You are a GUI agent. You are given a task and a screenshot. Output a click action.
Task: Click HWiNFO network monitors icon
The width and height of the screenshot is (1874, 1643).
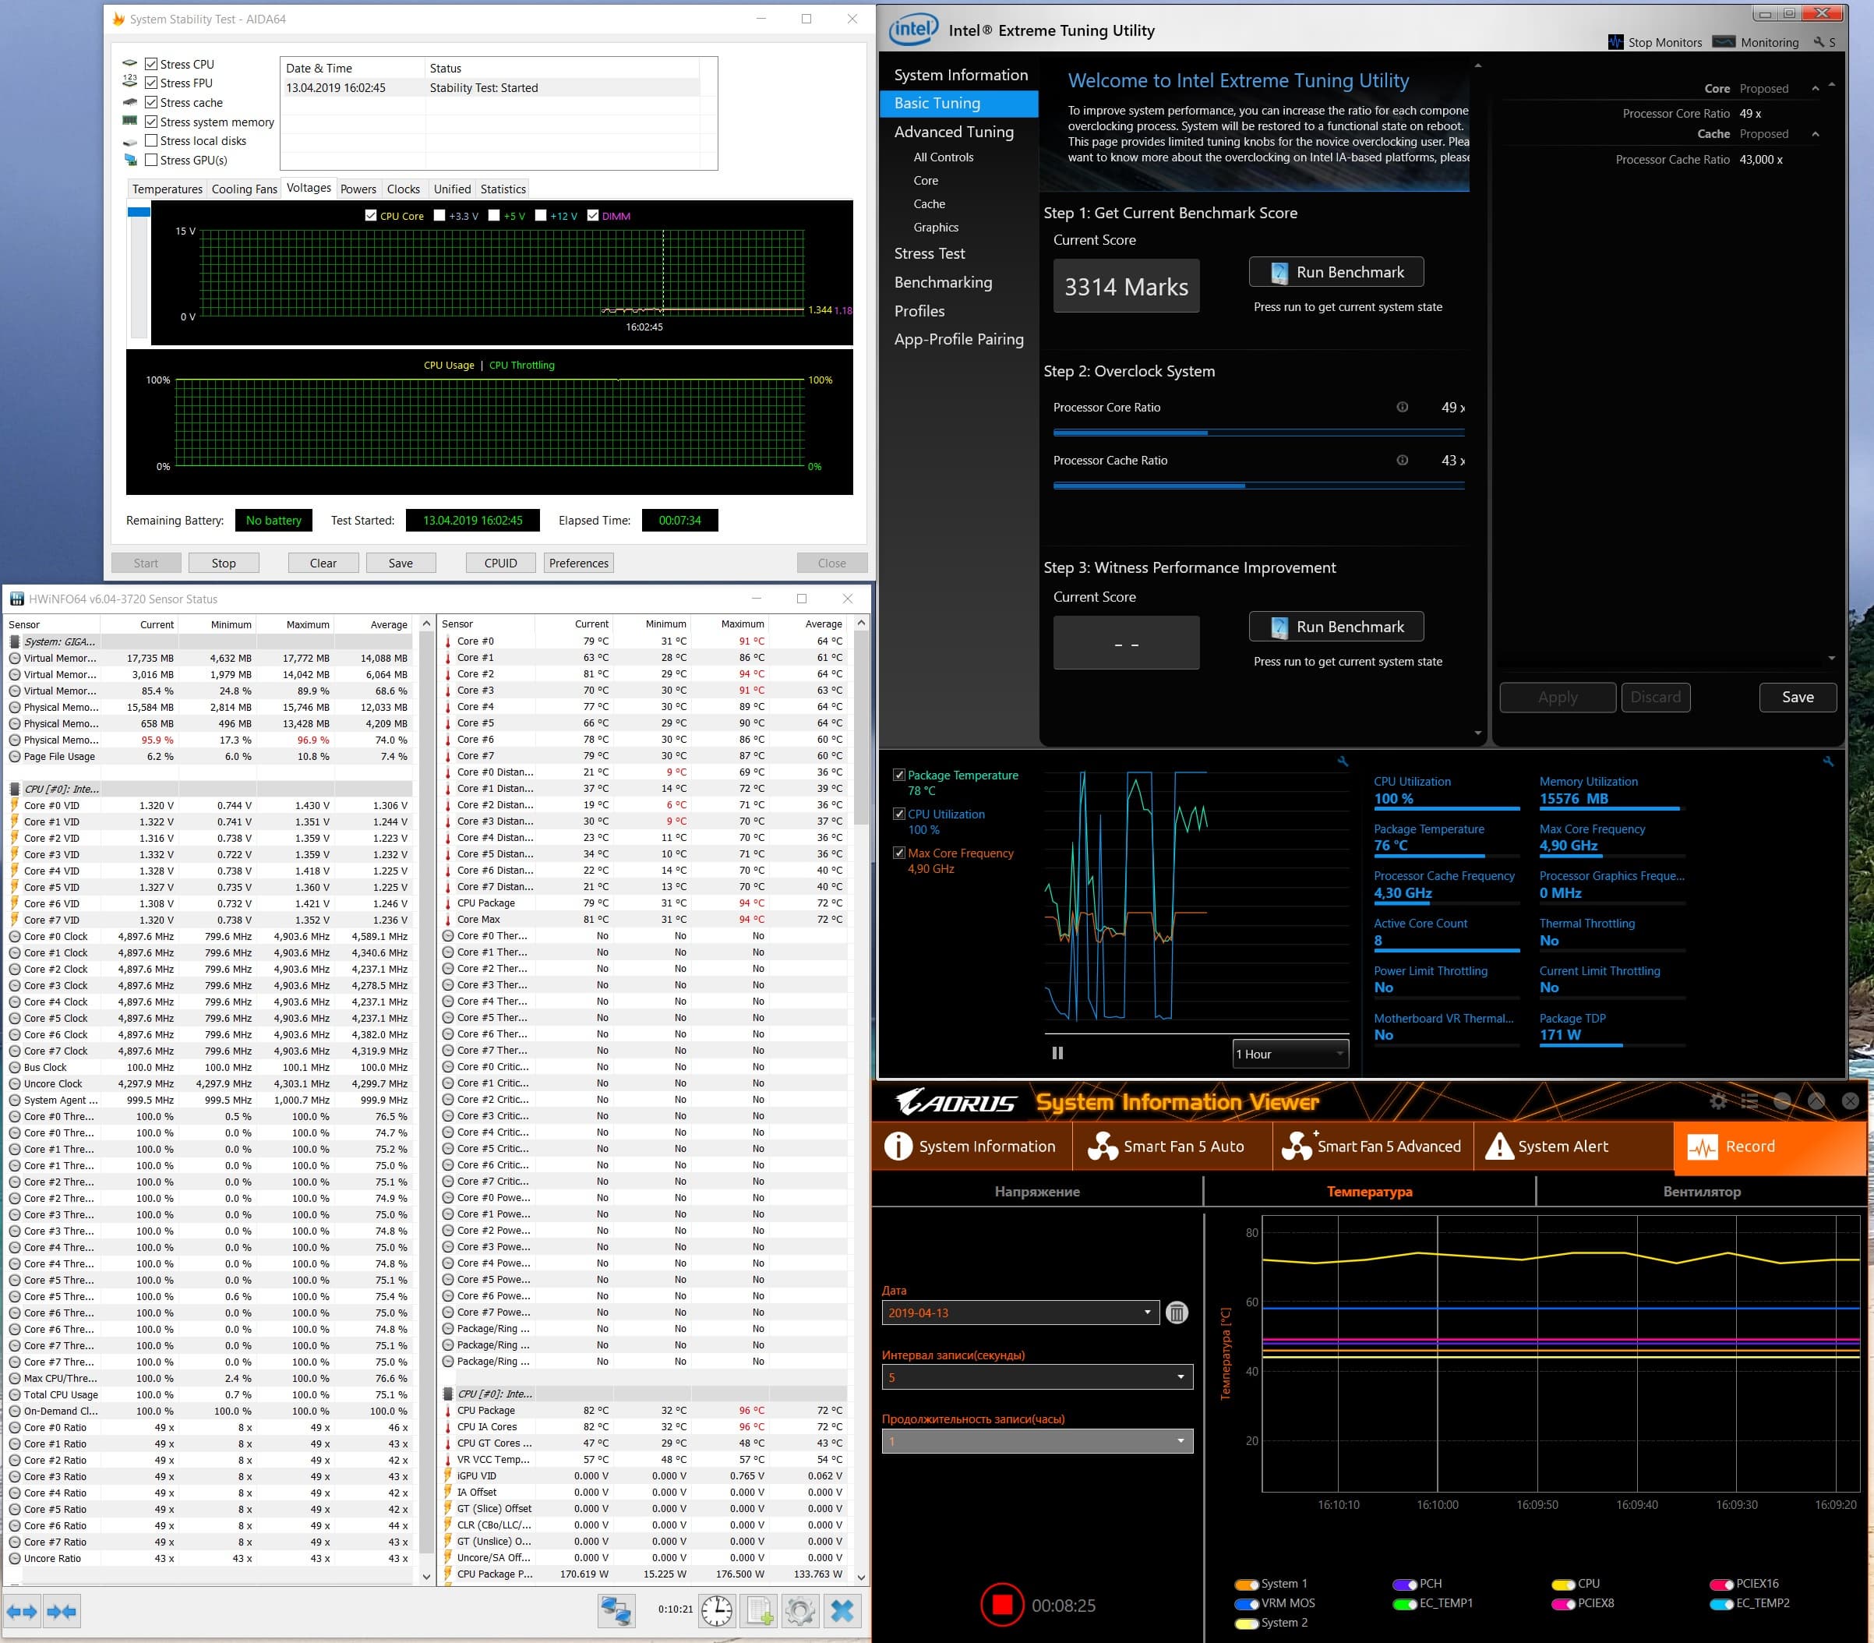616,1611
